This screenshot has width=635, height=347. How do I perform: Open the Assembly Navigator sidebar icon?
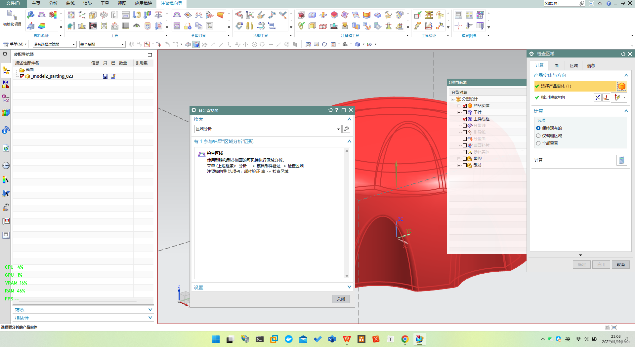(6, 70)
